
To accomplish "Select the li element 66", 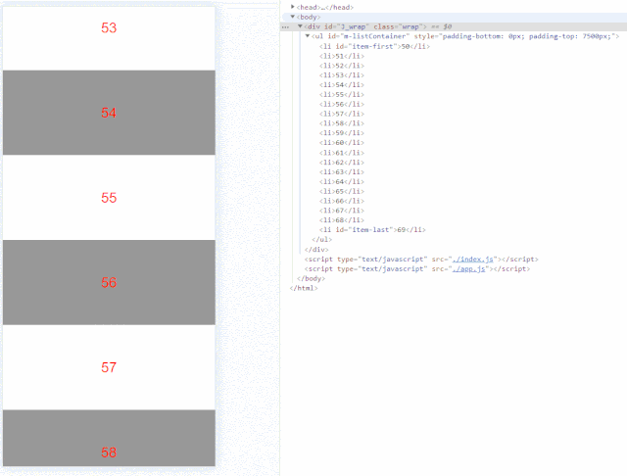I will pyautogui.click(x=342, y=201).
